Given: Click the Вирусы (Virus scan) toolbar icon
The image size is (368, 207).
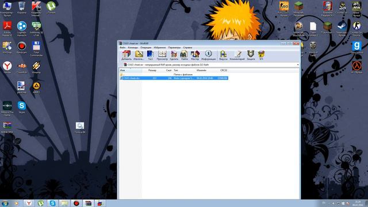Looking at the screenshot, I should [223, 55].
